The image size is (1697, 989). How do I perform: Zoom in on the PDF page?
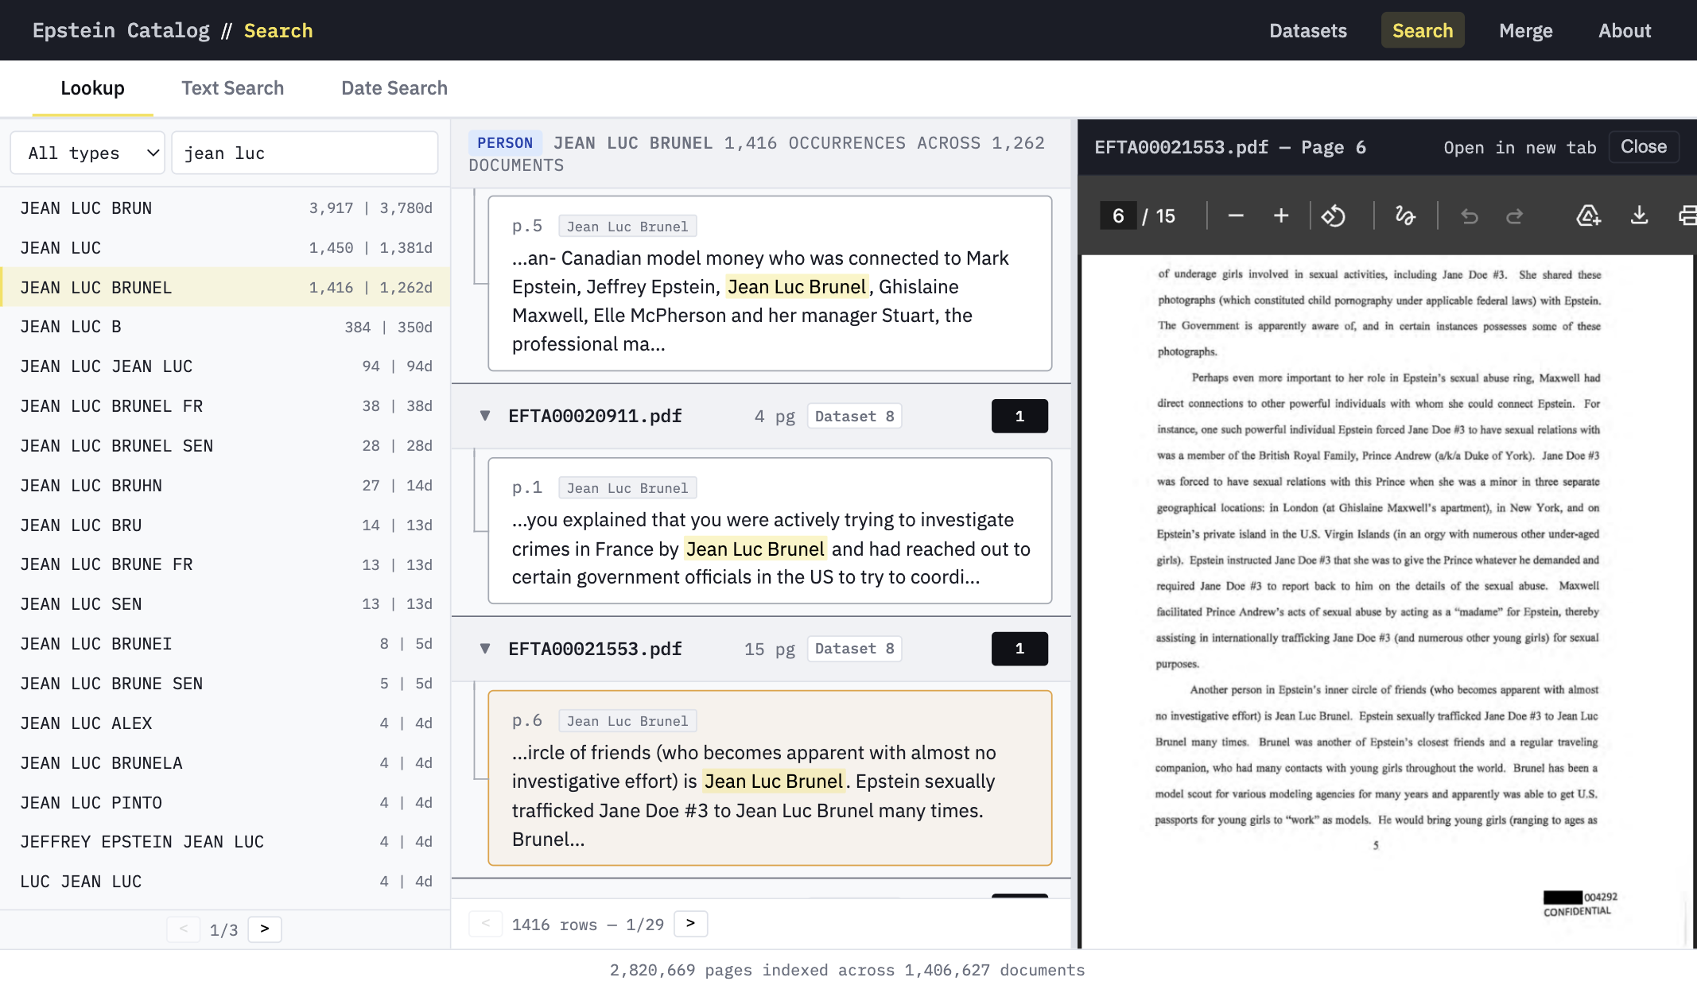[1281, 215]
